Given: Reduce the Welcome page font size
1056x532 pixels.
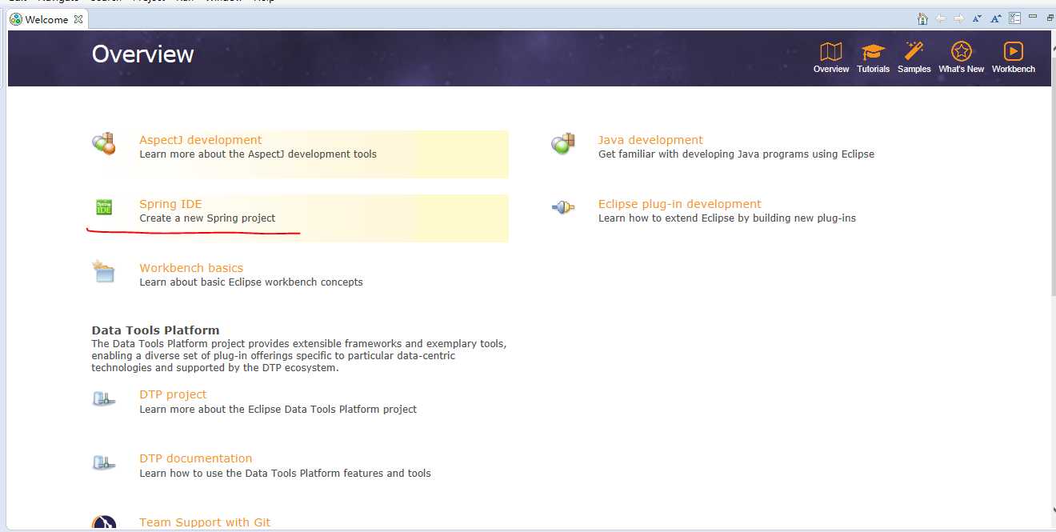Looking at the screenshot, I should (x=977, y=18).
